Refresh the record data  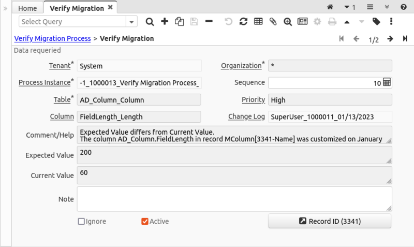pyautogui.click(x=243, y=22)
